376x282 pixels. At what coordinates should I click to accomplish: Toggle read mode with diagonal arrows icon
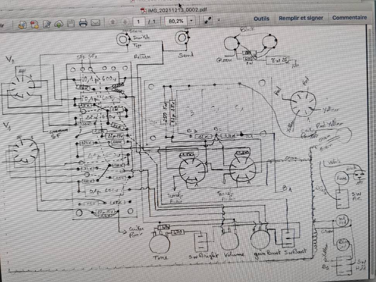click(208, 21)
